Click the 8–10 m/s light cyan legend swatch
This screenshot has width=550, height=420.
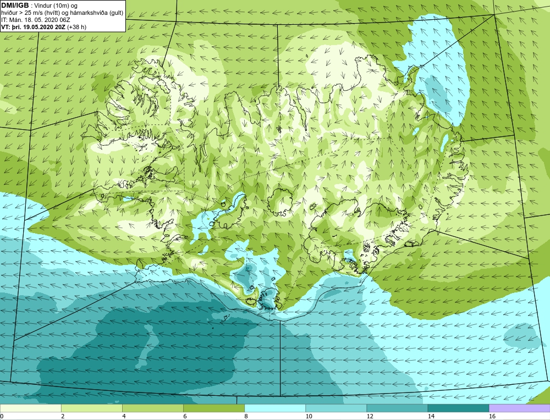pyautogui.click(x=274, y=408)
